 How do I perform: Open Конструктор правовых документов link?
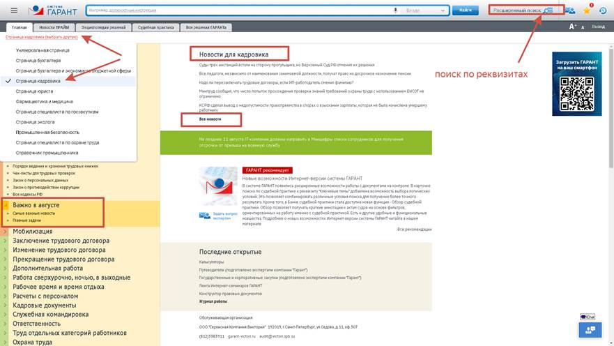(230, 294)
